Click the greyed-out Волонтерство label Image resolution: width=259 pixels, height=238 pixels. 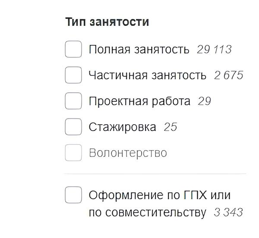(127, 153)
